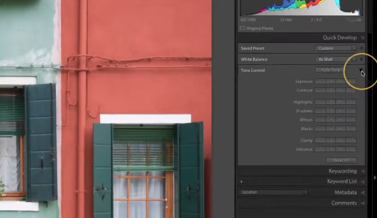
Task: Add keyword with Keyword List plus icon
Action: [241, 182]
